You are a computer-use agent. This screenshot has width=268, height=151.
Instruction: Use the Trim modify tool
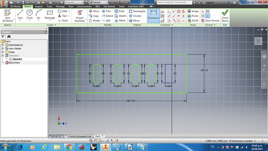click(106, 11)
